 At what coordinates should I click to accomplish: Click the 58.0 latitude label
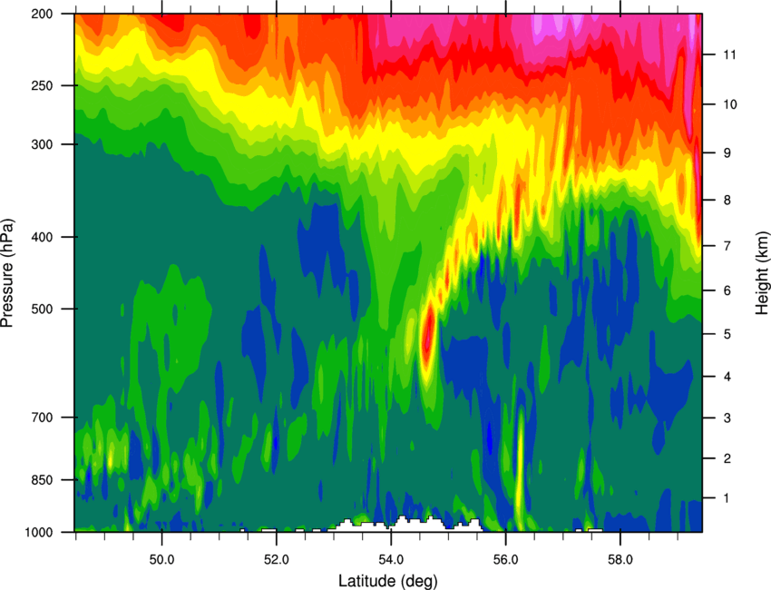(620, 559)
